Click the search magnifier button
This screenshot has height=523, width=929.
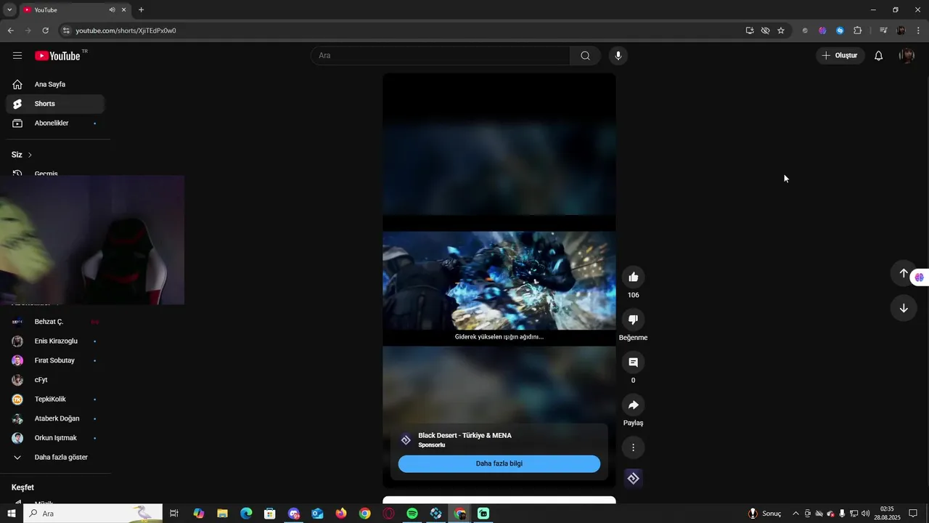pyautogui.click(x=585, y=56)
